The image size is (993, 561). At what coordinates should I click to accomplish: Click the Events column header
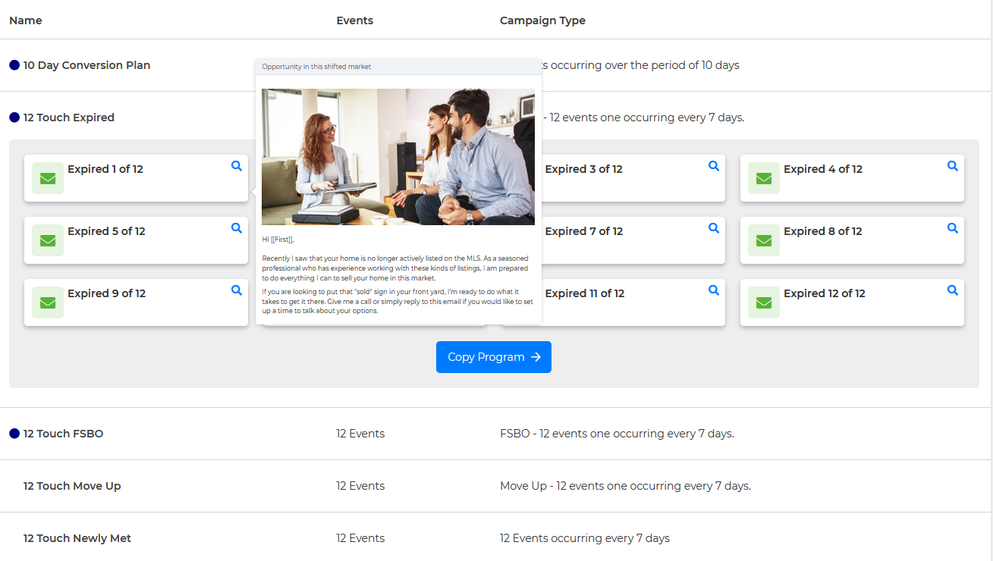pyautogui.click(x=355, y=20)
